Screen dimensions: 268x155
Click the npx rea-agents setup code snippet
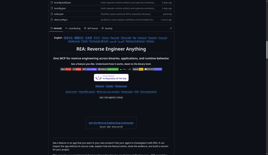(x=111, y=98)
